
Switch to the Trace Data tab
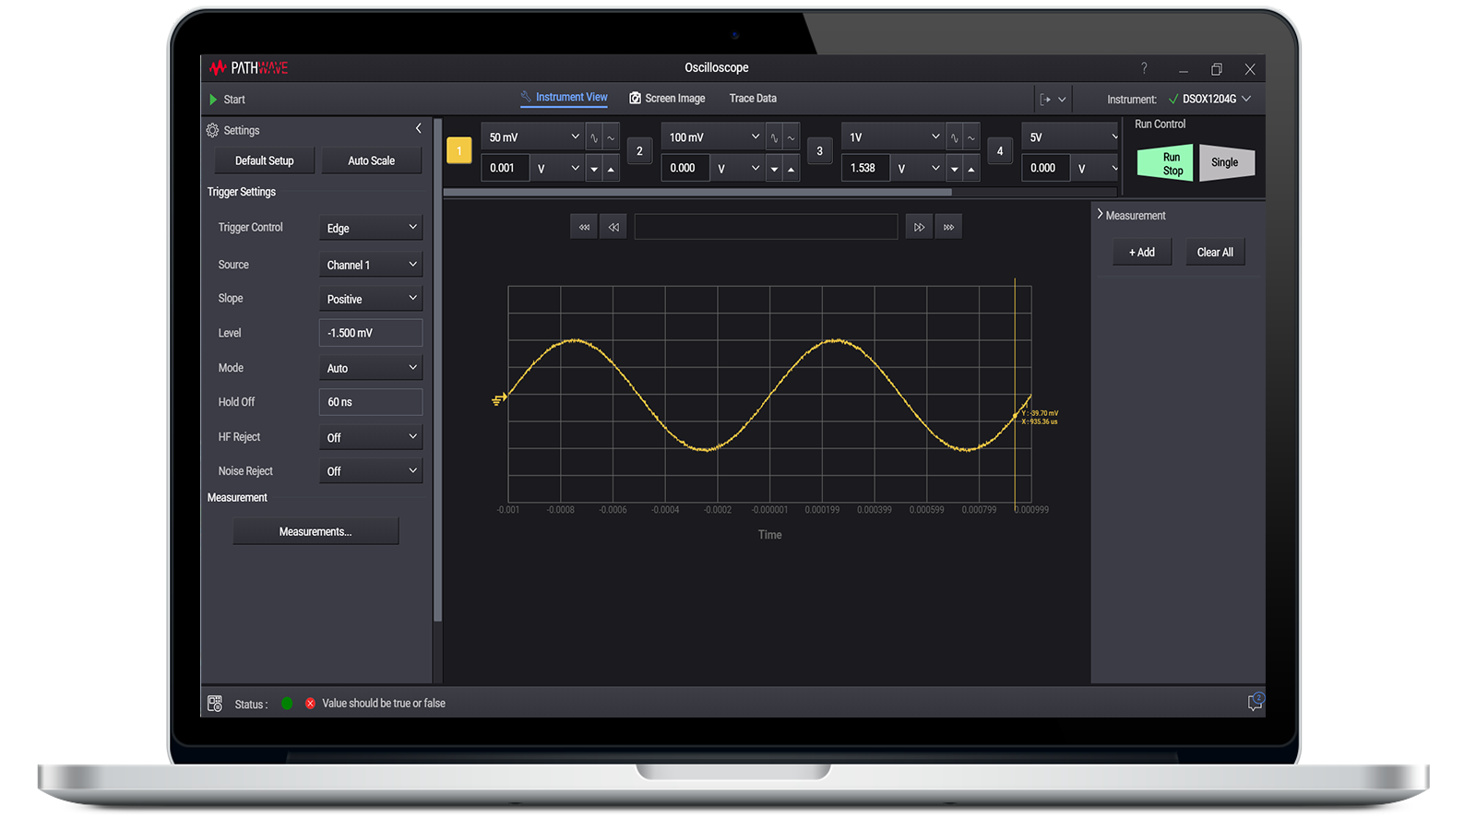752,98
